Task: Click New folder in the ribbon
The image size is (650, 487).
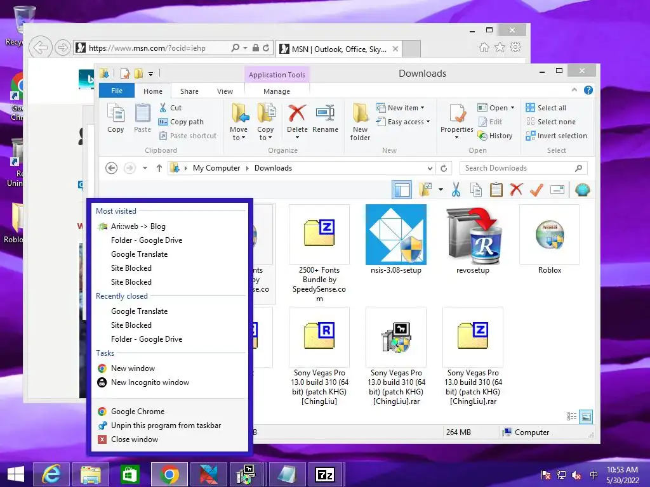Action: point(360,122)
